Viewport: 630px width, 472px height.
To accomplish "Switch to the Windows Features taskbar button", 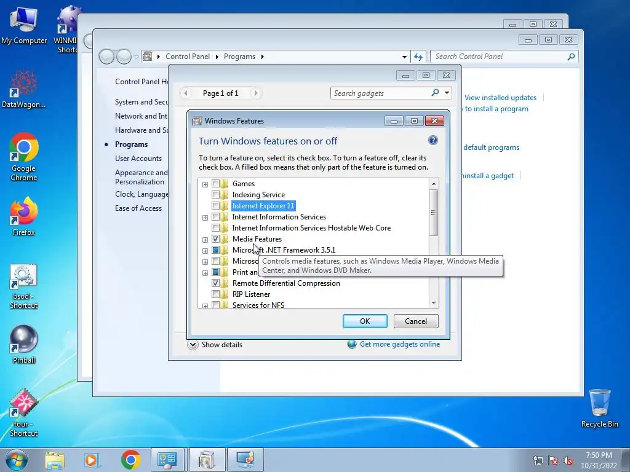I will click(x=207, y=460).
